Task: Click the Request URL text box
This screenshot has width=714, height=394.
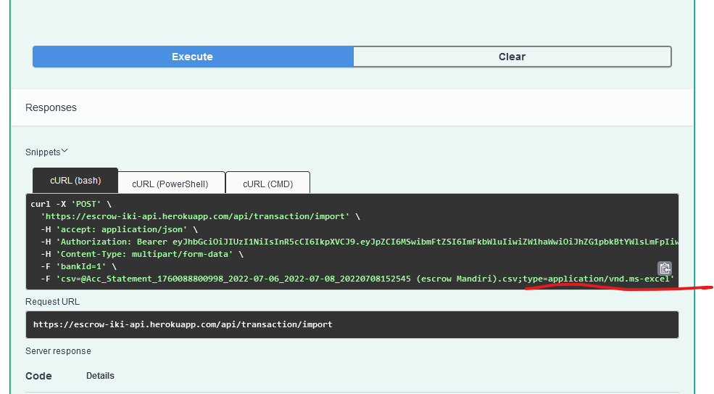Action: [352, 324]
